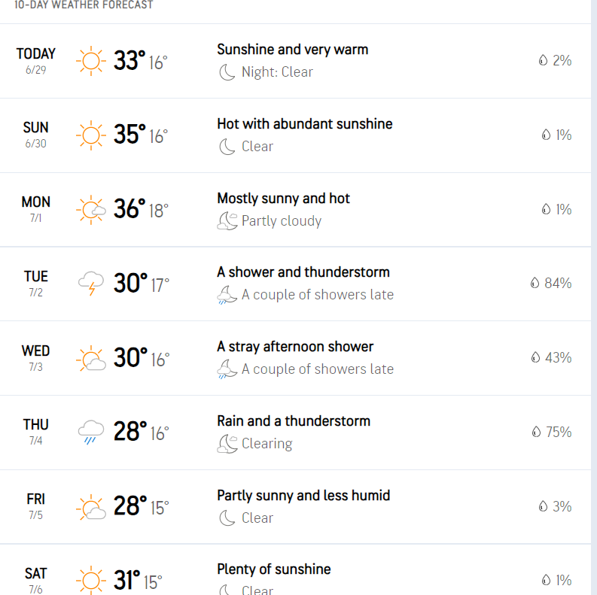
Task: Select Rain and a thunderstorm description
Action: [294, 421]
